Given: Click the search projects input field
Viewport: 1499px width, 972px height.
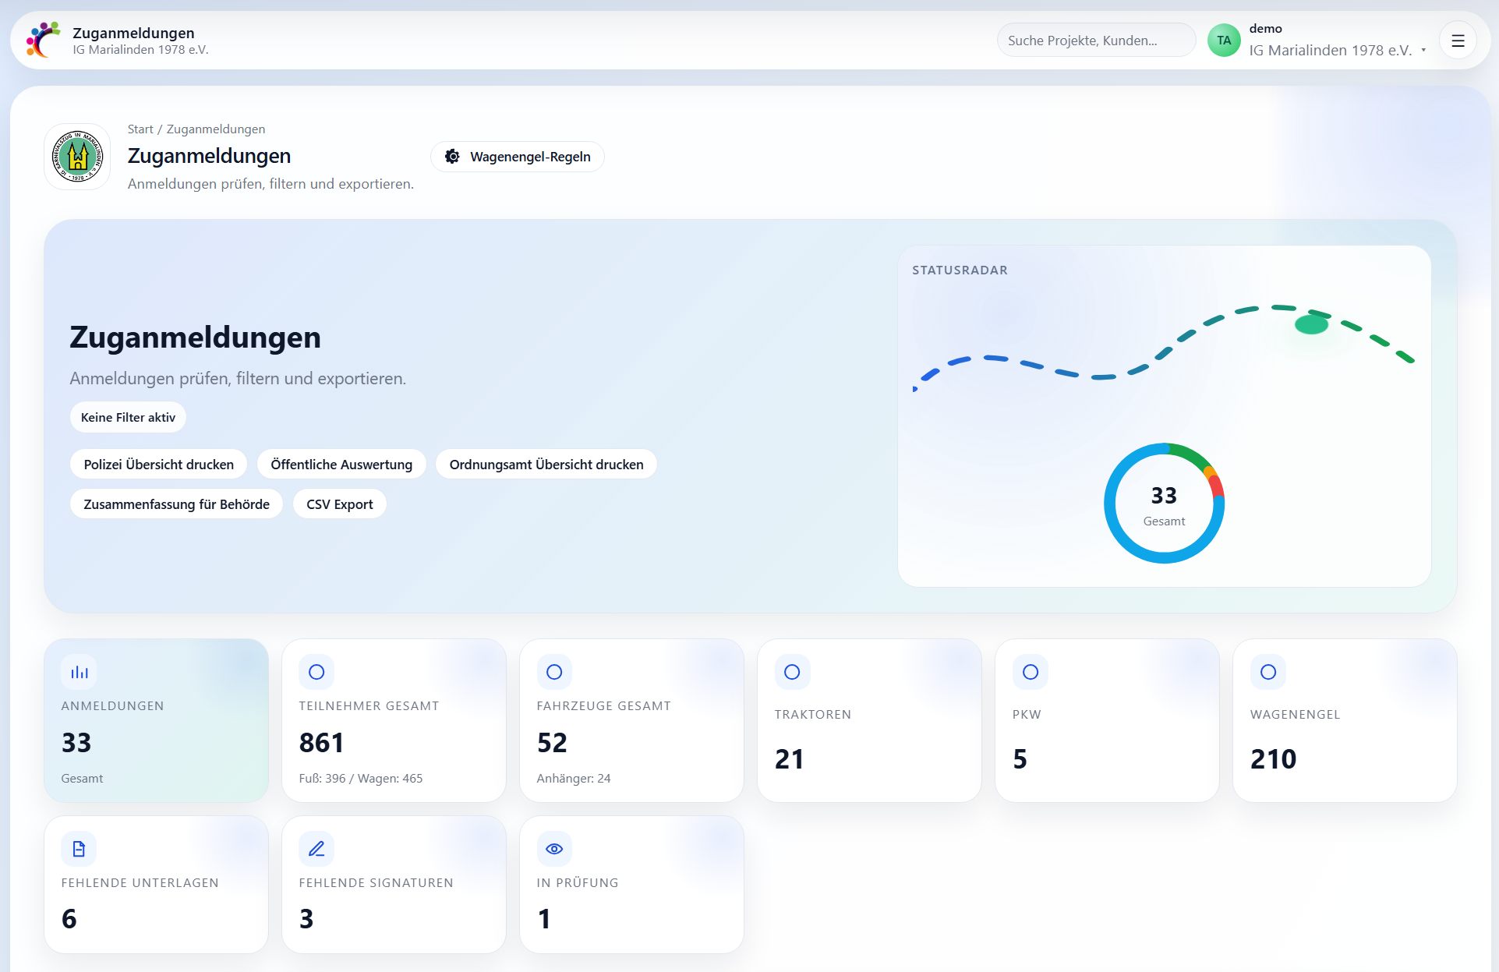Looking at the screenshot, I should pos(1095,41).
